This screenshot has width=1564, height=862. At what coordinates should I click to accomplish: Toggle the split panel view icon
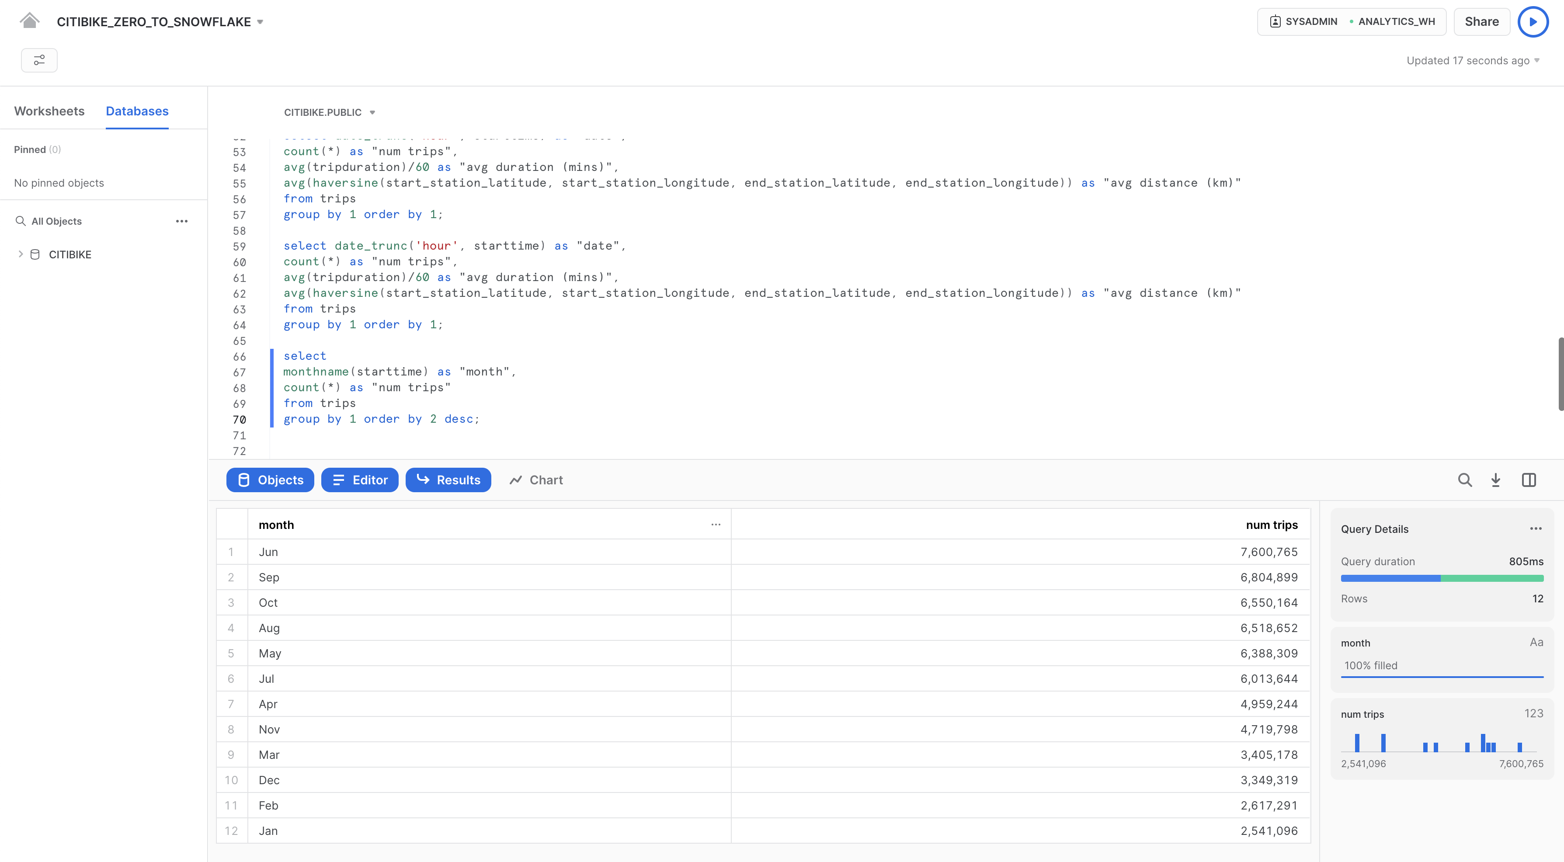[x=1529, y=480]
